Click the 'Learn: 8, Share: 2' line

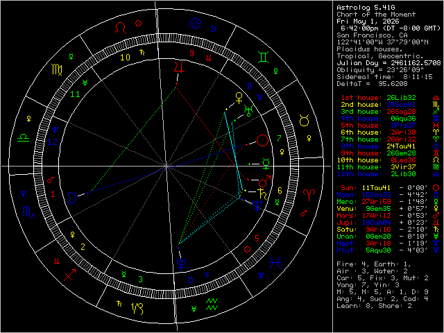[x=374, y=305]
